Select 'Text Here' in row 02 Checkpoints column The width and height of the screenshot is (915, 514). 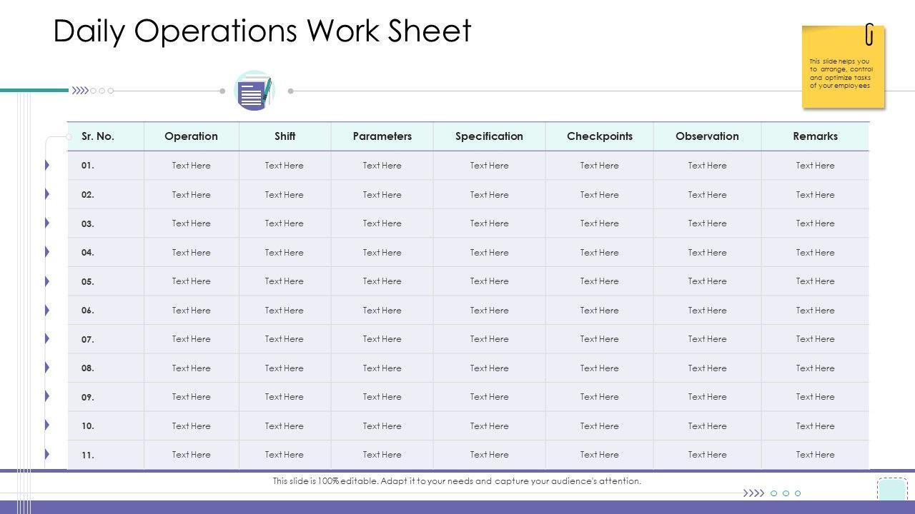(x=600, y=195)
